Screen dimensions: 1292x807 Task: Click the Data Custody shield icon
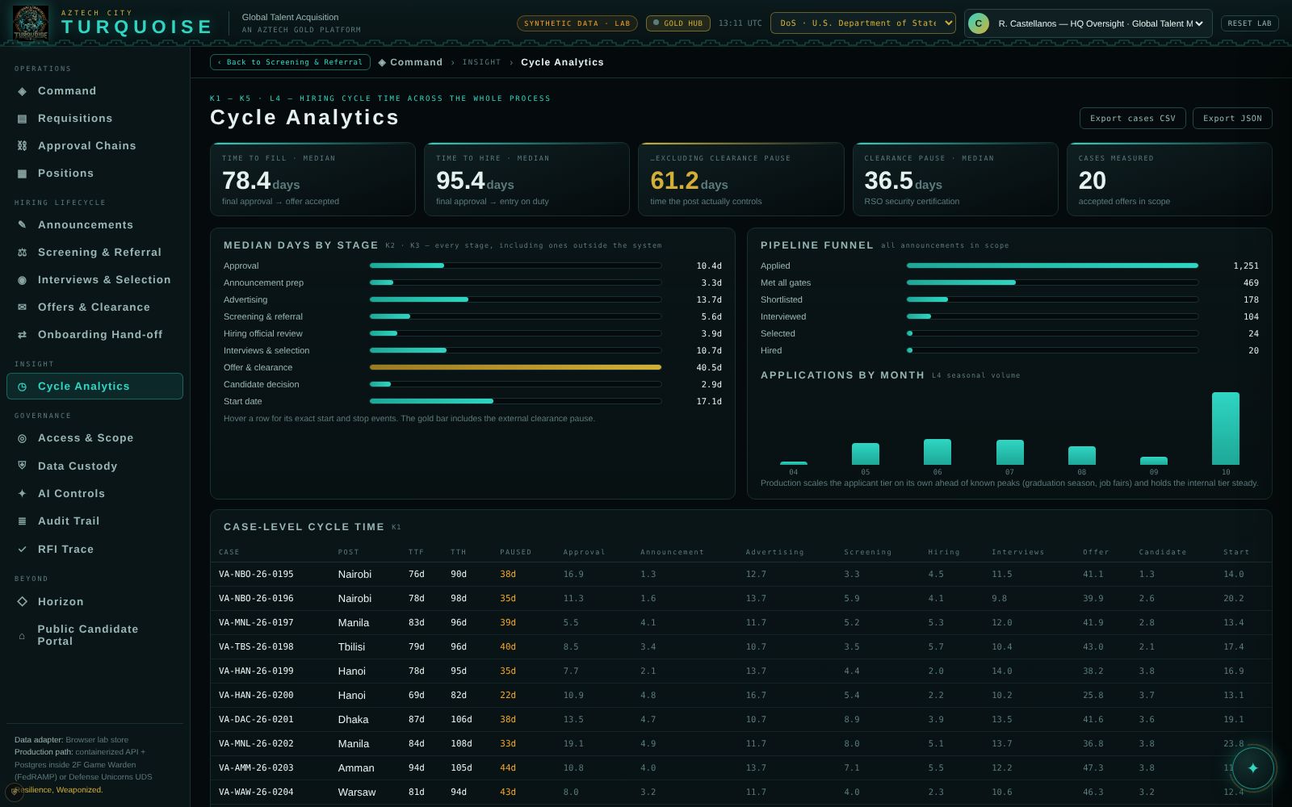tap(22, 466)
